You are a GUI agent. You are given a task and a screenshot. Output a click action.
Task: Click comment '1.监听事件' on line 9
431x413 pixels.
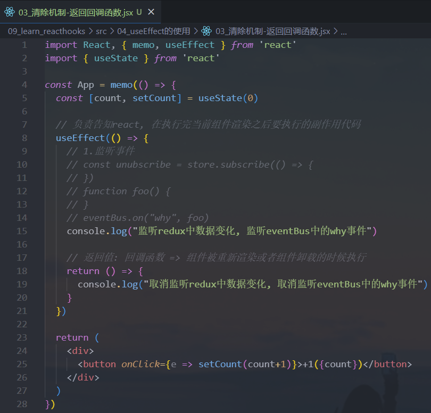pos(109,151)
